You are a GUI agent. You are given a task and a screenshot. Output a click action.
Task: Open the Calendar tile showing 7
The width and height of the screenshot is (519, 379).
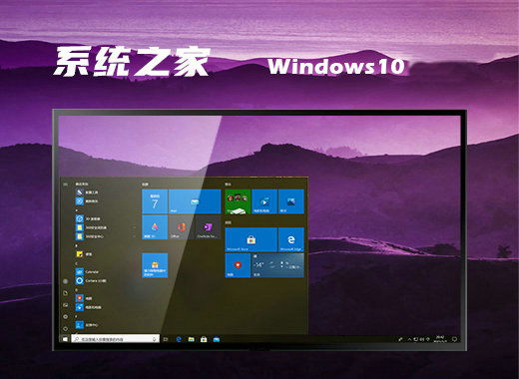[x=155, y=201]
